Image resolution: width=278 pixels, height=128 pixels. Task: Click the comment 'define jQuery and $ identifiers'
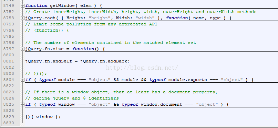pyautogui.click(x=72, y=98)
